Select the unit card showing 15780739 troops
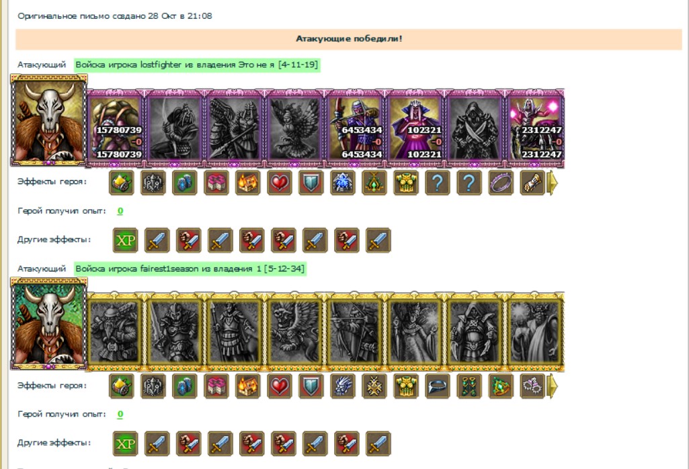The width and height of the screenshot is (689, 469). [x=116, y=128]
